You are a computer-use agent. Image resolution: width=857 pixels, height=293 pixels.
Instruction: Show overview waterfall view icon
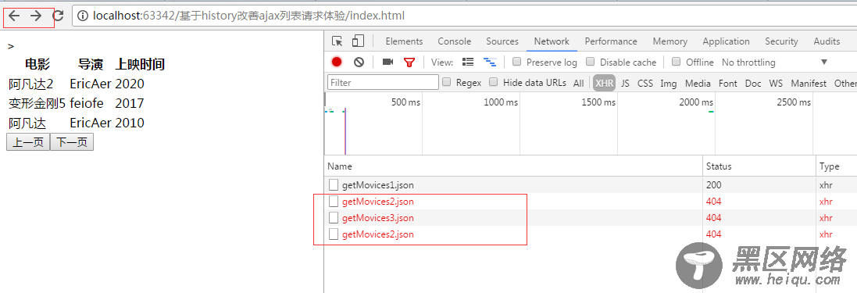[490, 62]
